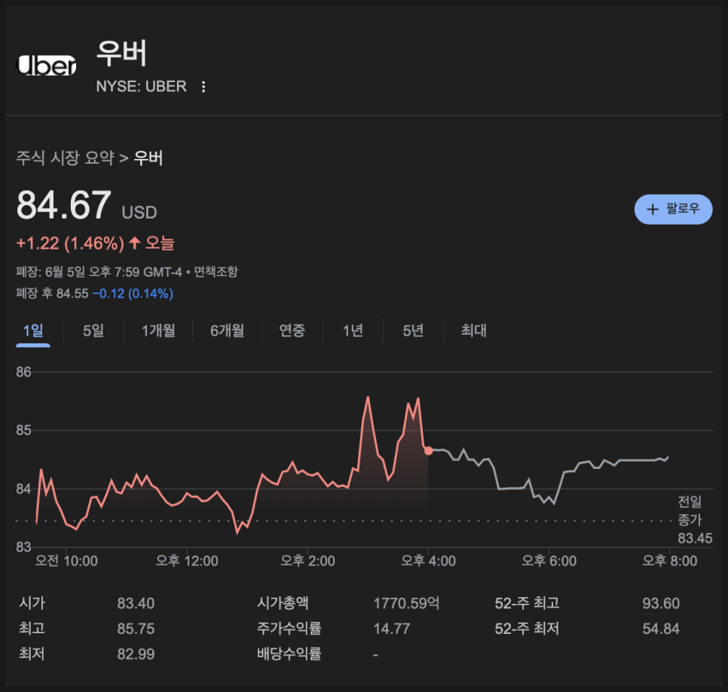Open the 주식 시장 요약 breadcrumb link
The image size is (728, 692).
[65, 158]
